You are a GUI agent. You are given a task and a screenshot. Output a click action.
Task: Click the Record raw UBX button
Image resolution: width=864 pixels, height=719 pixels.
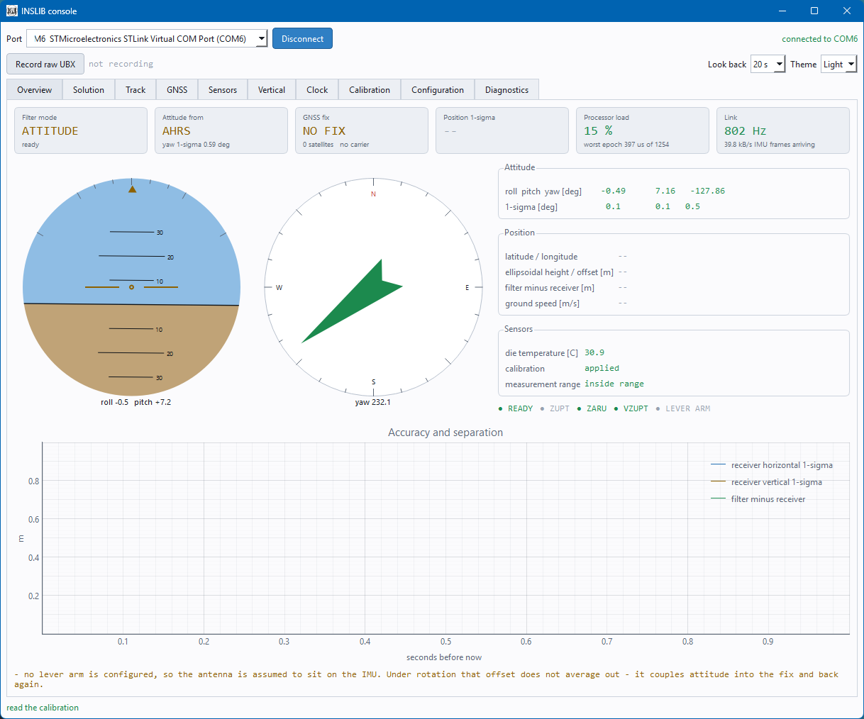point(45,64)
